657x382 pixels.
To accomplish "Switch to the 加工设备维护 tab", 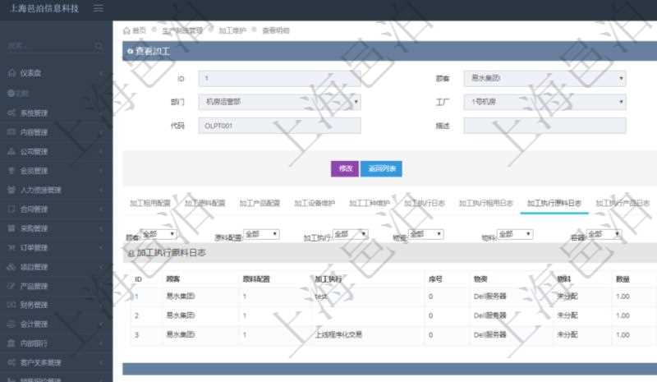I will coord(315,203).
